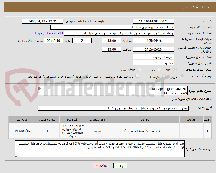The image size is (216, 173).
Task: Click the price validity time 13:00 field
Action: [x=112, y=49]
